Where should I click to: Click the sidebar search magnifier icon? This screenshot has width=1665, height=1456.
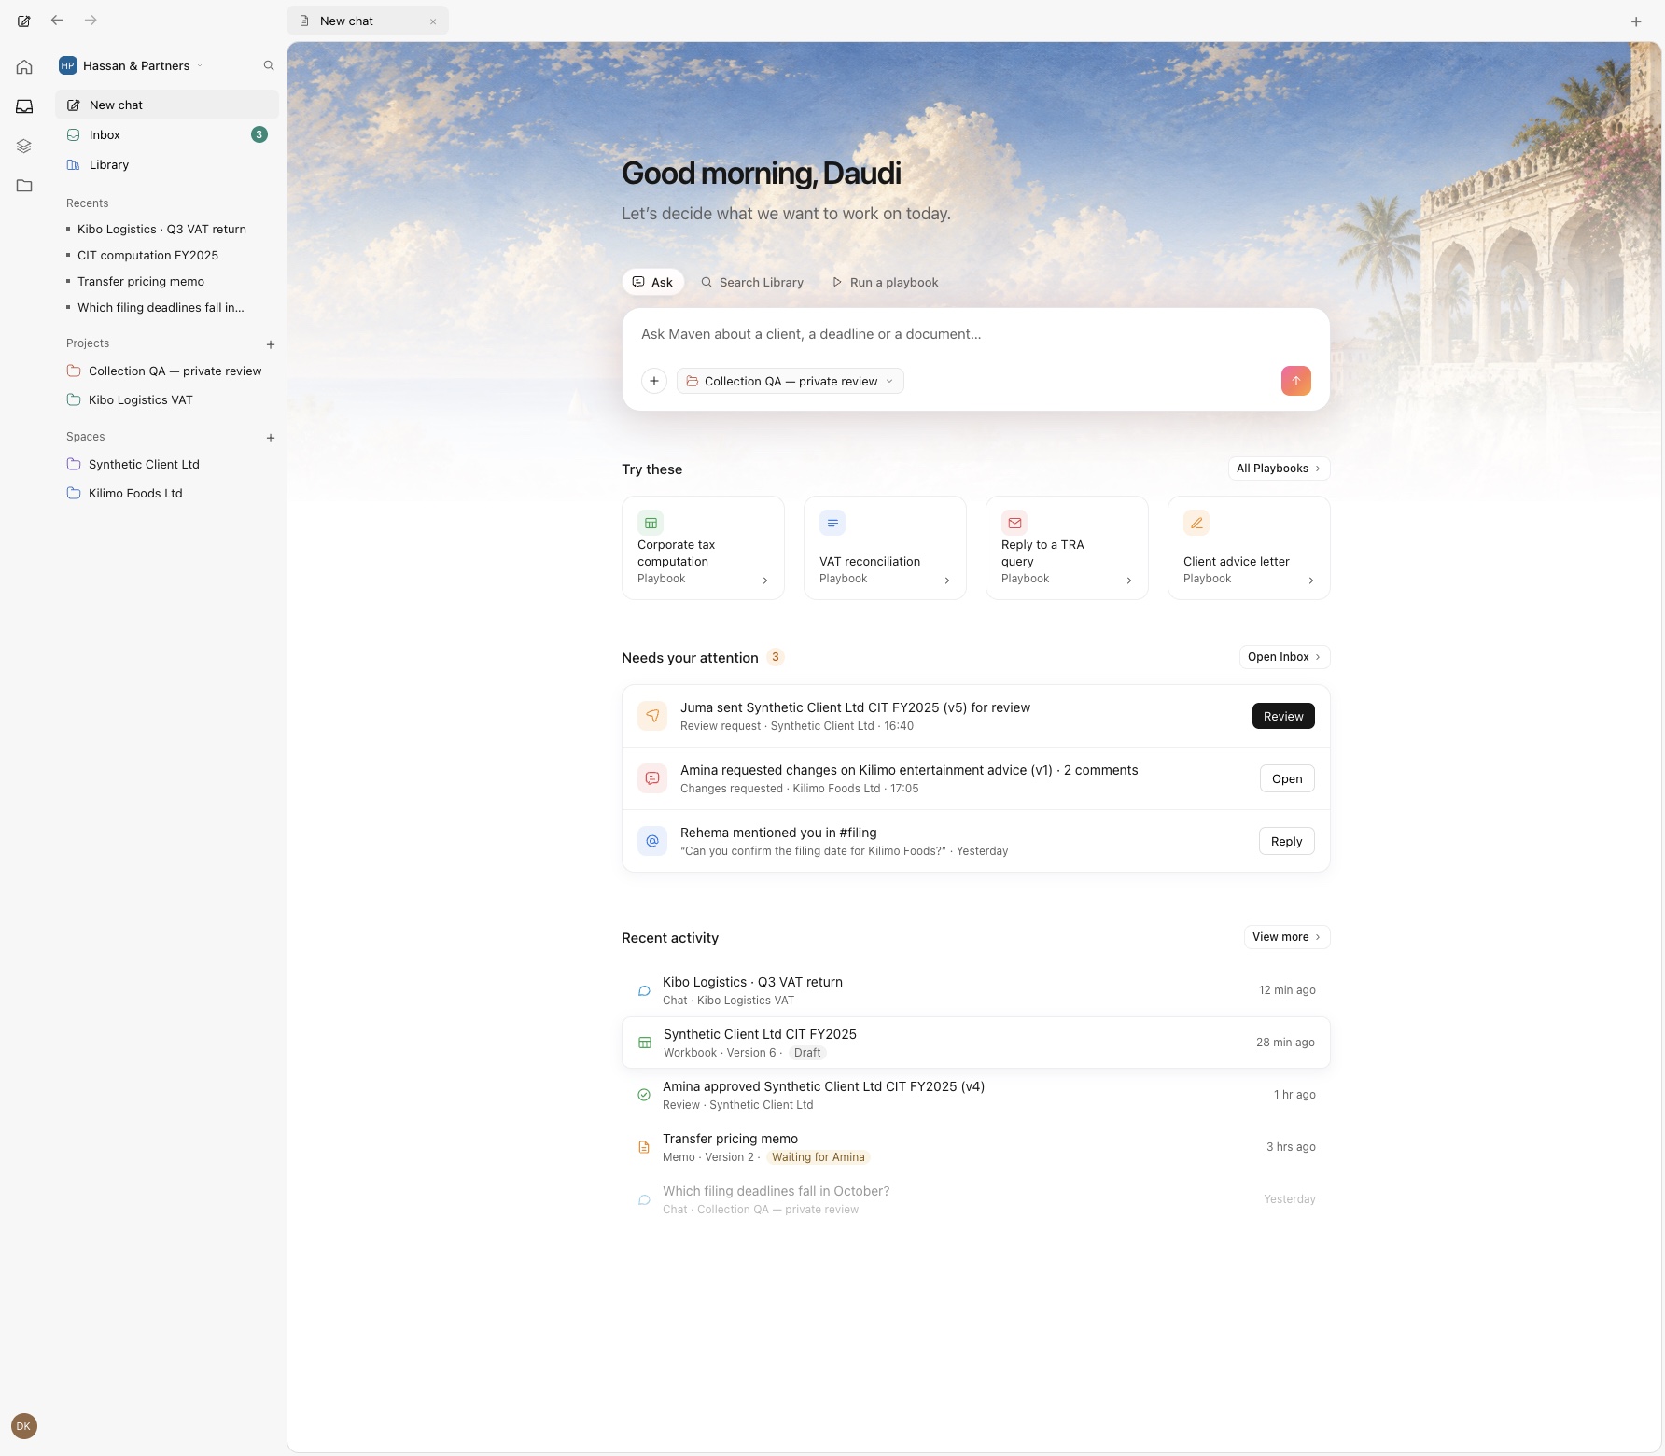click(269, 65)
